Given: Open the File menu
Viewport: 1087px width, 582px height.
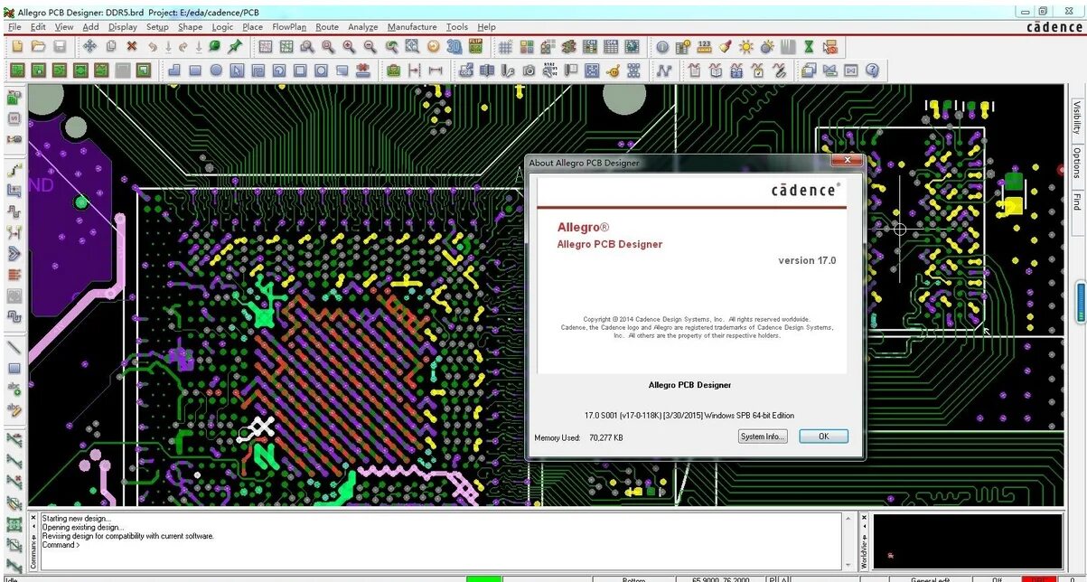Looking at the screenshot, I should 14,27.
